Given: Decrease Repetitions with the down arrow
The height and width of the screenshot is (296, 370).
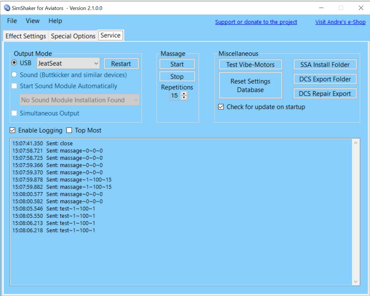Looking at the screenshot, I should coord(184,97).
